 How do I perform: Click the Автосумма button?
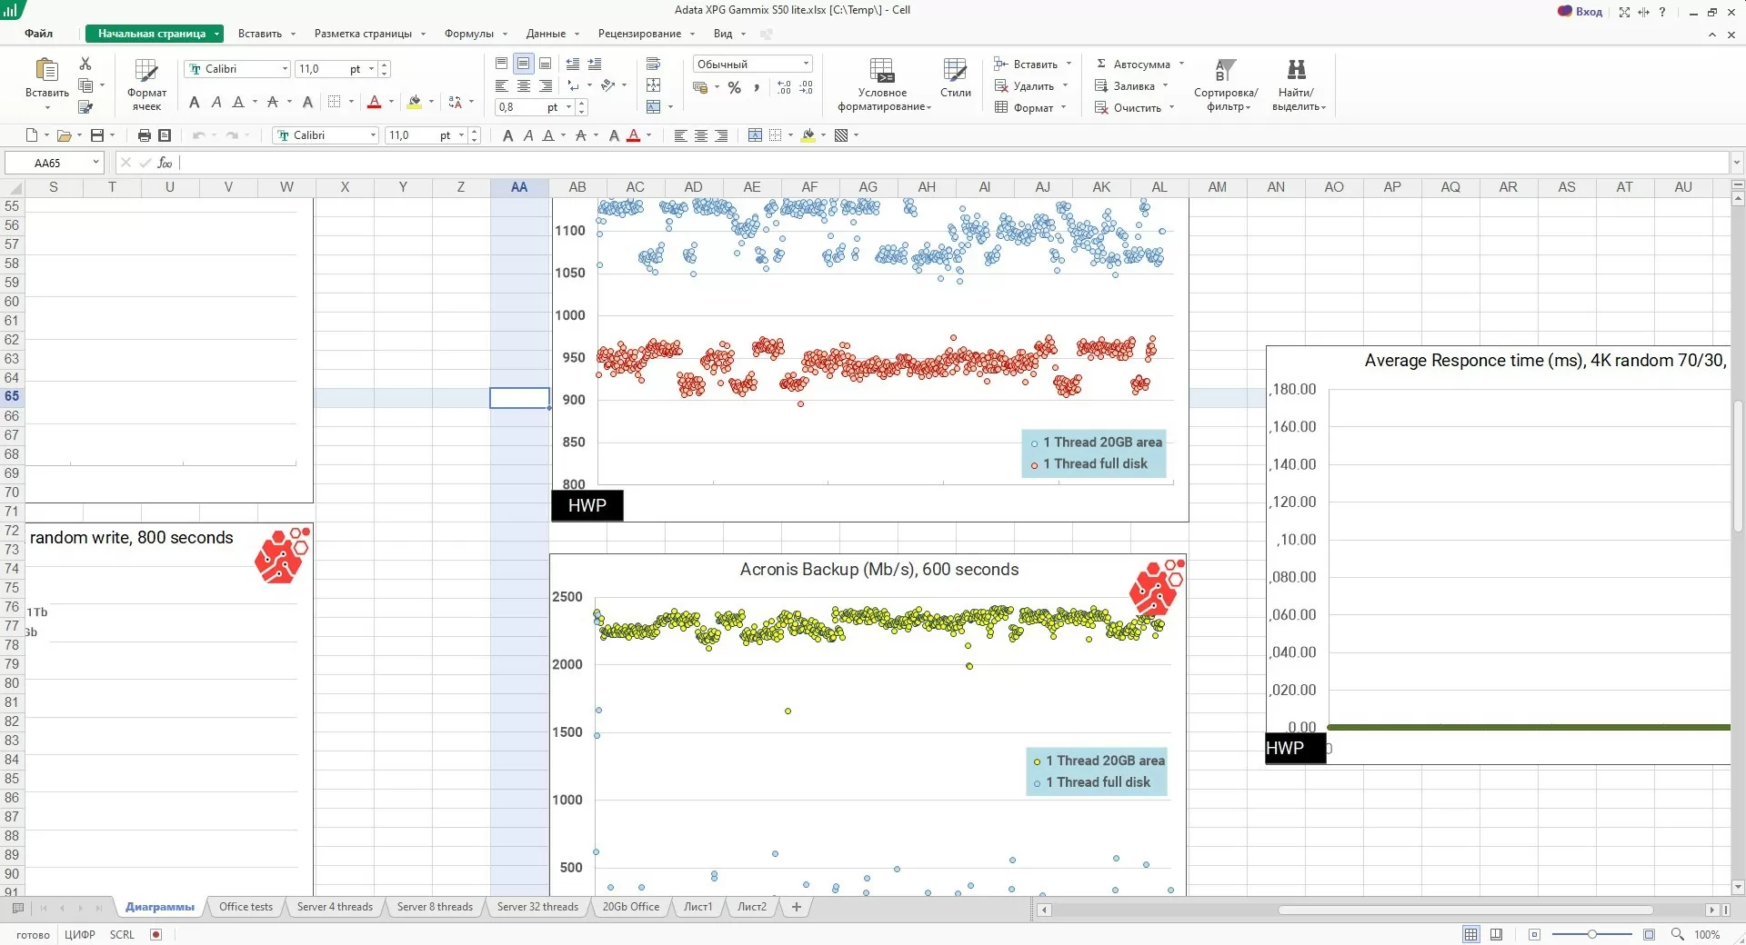click(1140, 65)
